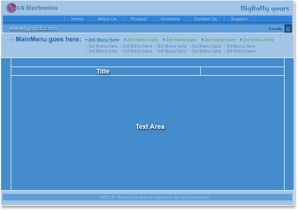The height and width of the screenshot is (210, 298).
Task: Click the Digitally yours slogan
Action: click(265, 9)
